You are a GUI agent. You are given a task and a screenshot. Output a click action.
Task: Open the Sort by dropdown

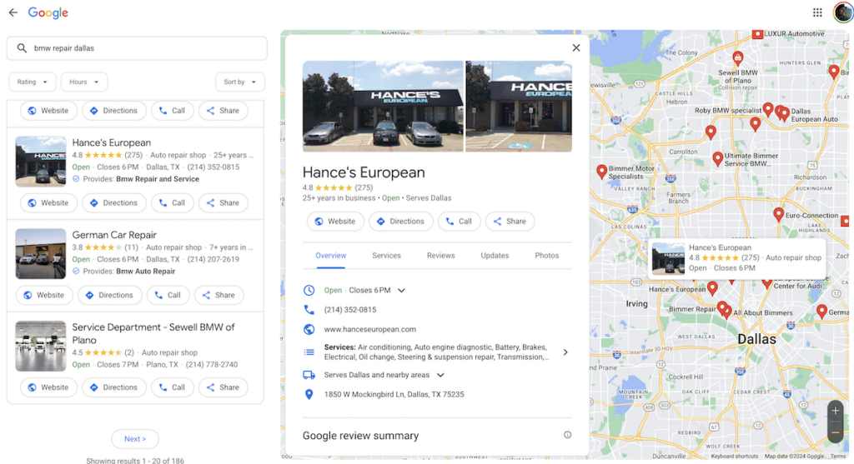pos(239,82)
